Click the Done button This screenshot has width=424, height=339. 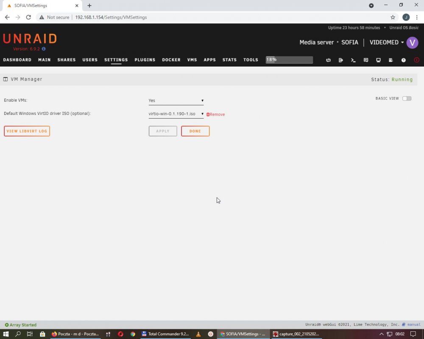(x=195, y=131)
